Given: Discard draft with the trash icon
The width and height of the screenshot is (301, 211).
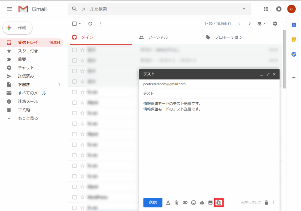Looking at the screenshot, I should 266,203.
